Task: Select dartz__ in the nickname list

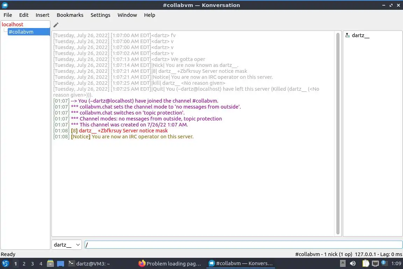Action: tap(360, 35)
